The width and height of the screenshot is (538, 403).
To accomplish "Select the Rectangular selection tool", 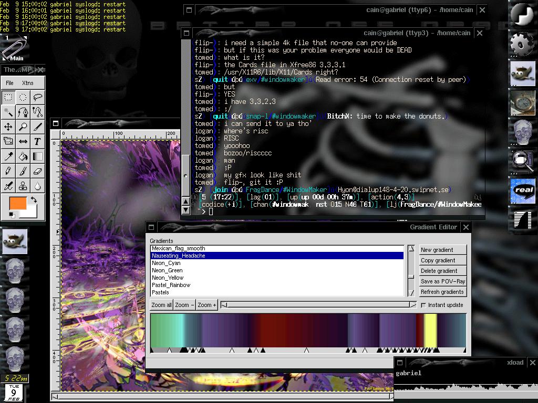I will pos(8,97).
